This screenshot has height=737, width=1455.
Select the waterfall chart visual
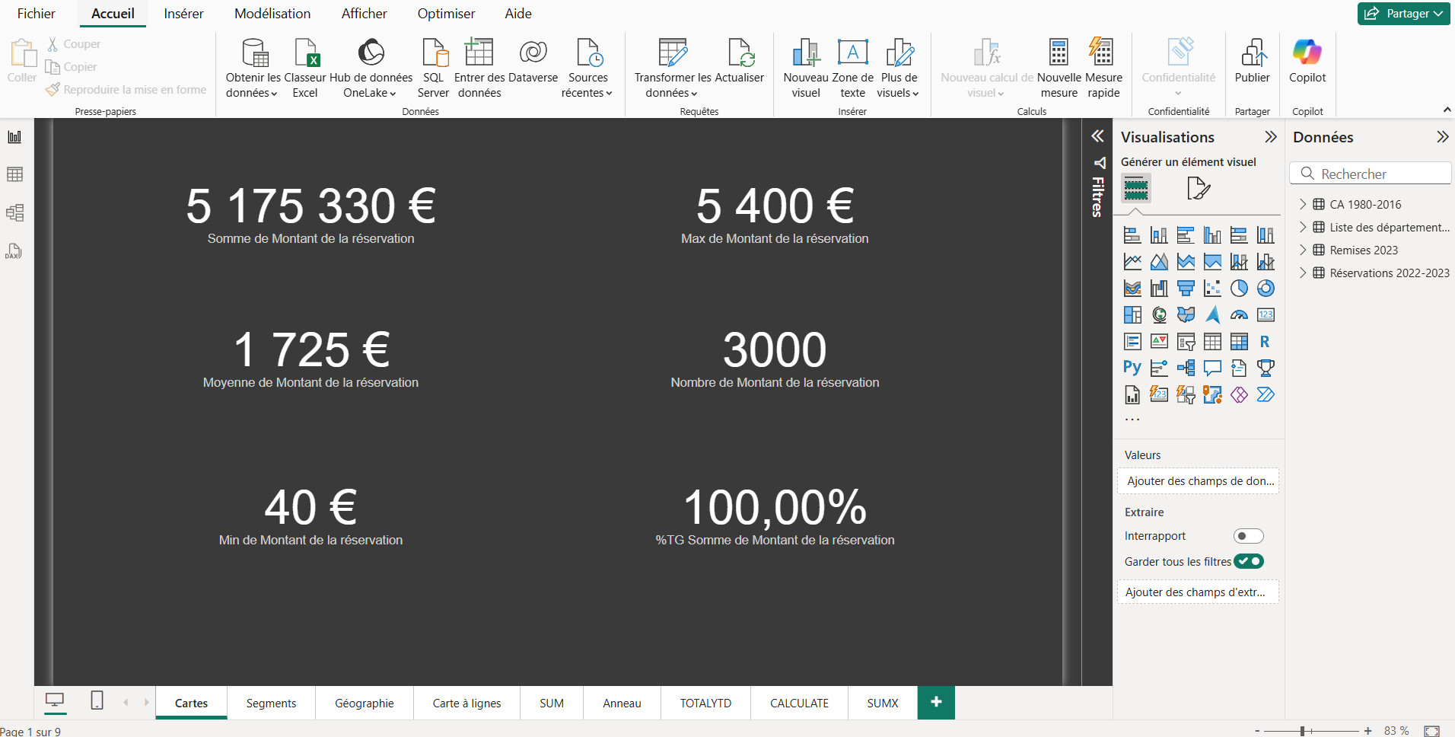click(1159, 289)
